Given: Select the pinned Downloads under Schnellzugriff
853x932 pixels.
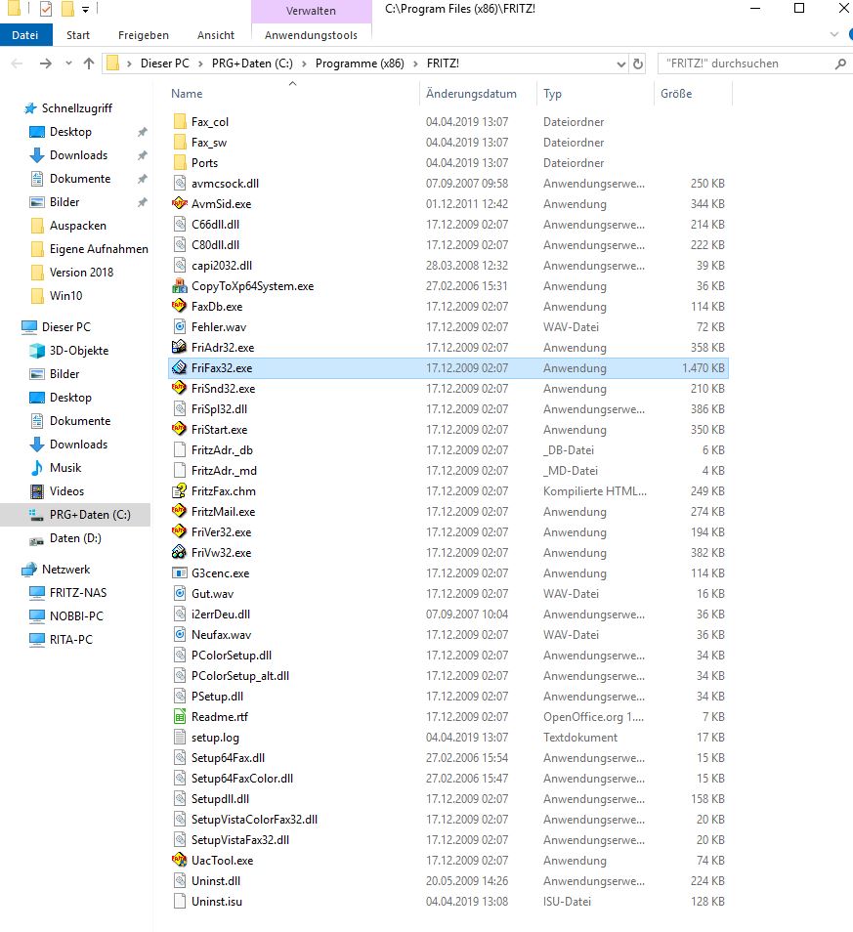Looking at the screenshot, I should coord(78,155).
